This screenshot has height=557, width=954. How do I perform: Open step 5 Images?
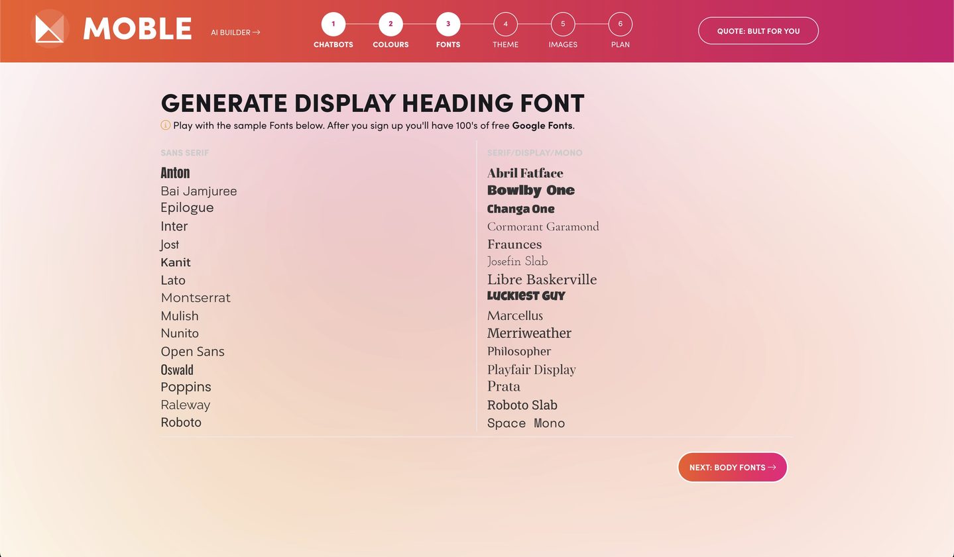(563, 25)
